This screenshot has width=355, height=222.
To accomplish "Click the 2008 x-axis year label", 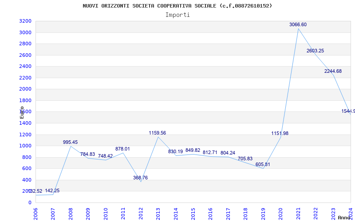I will (x=71, y=214).
